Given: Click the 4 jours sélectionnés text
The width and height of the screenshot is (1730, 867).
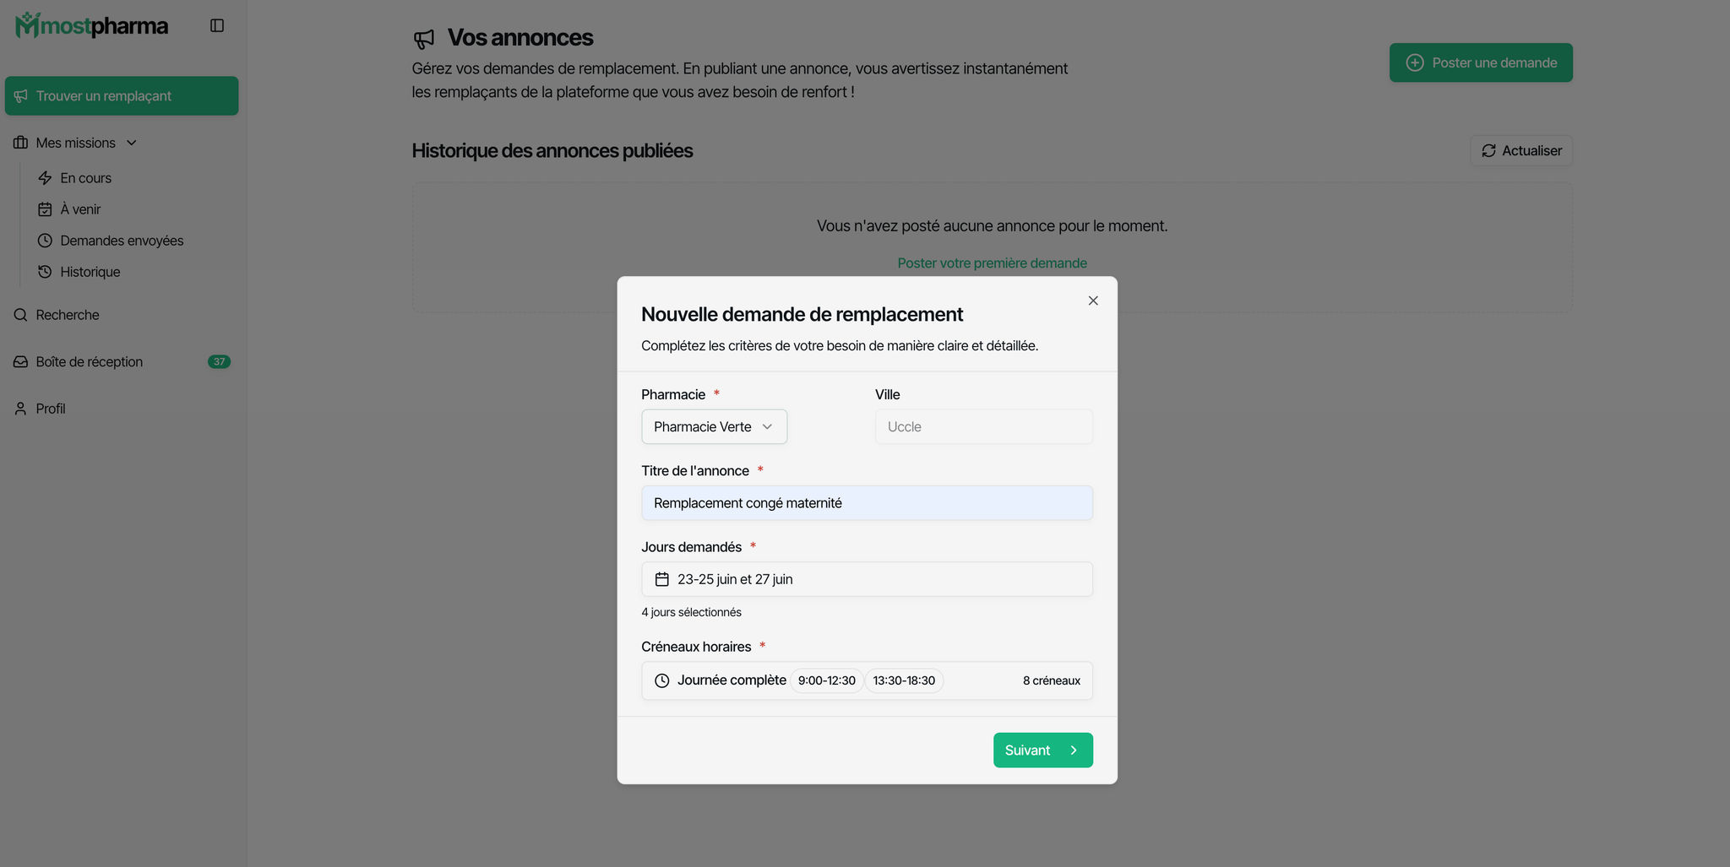Looking at the screenshot, I should tap(691, 612).
